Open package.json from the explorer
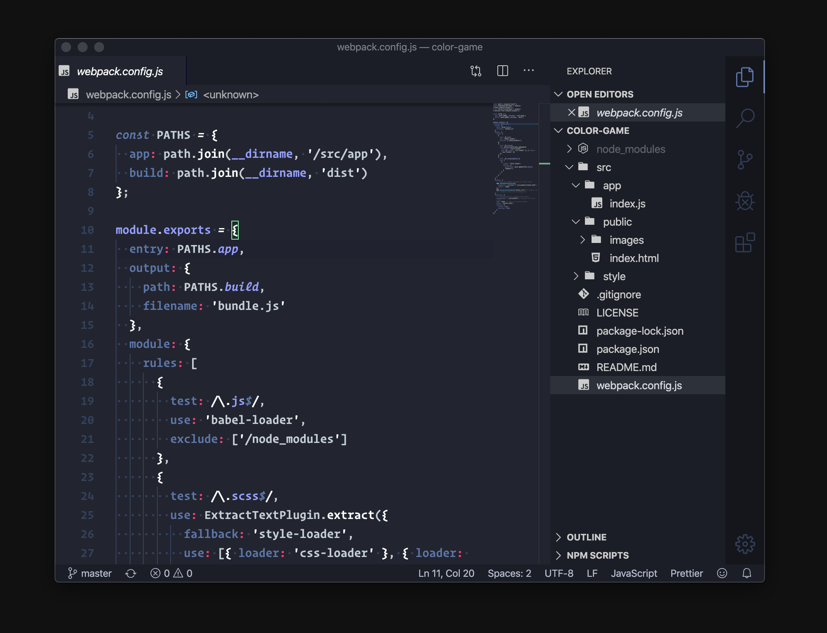Viewport: 827px width, 633px height. 627,349
